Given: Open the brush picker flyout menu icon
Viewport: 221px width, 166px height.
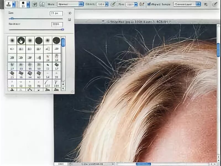Looking at the screenshot, I should pos(70,13).
